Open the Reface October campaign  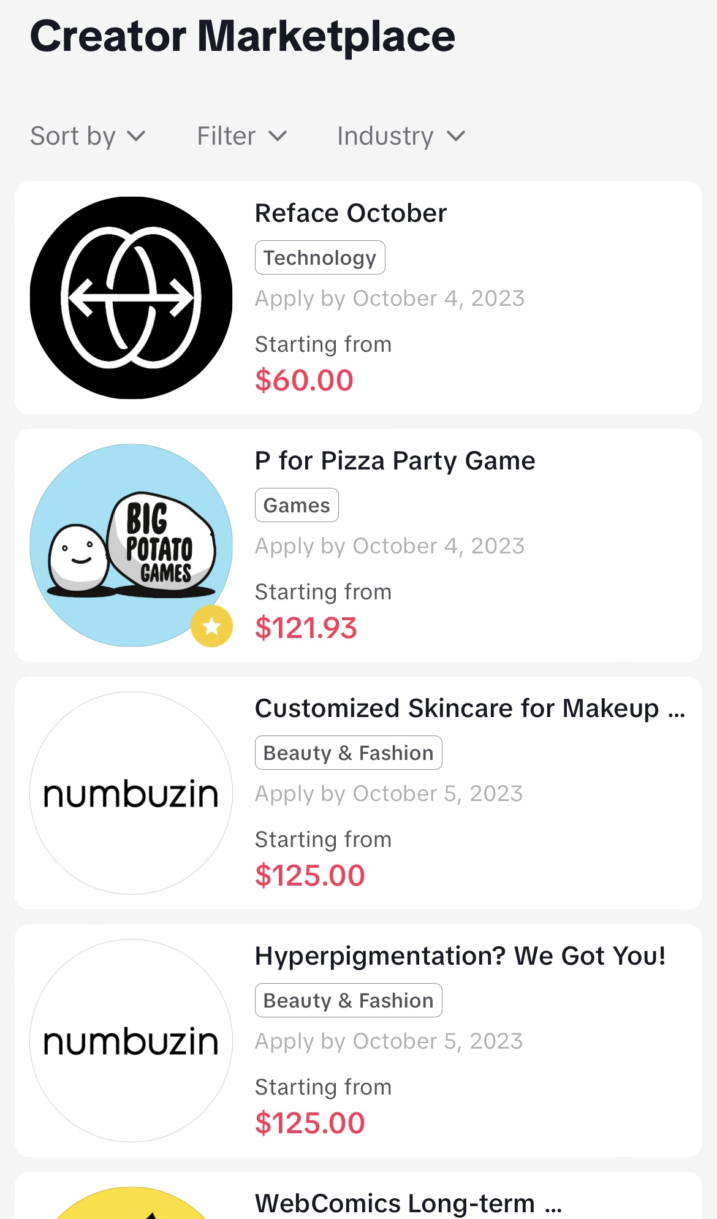[351, 213]
